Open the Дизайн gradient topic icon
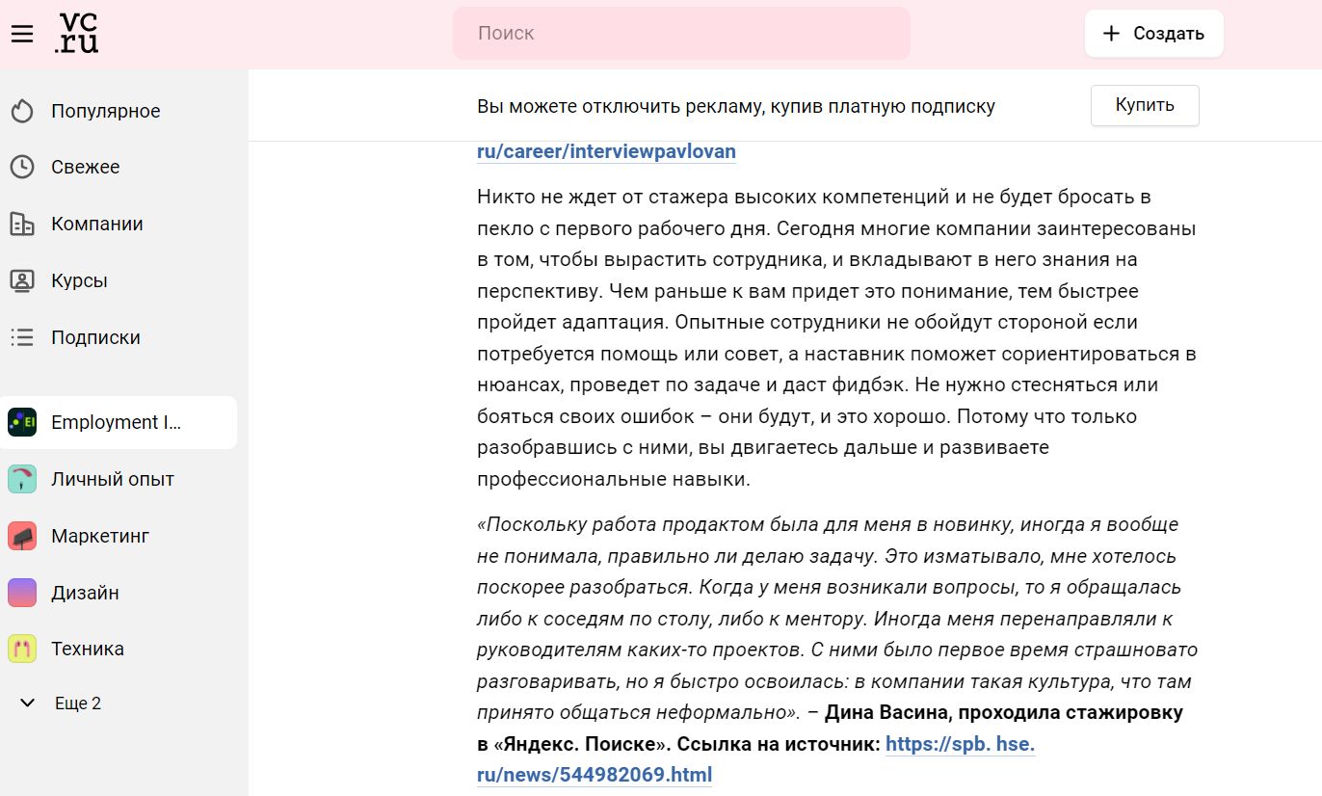The width and height of the screenshot is (1322, 796). coord(22,593)
